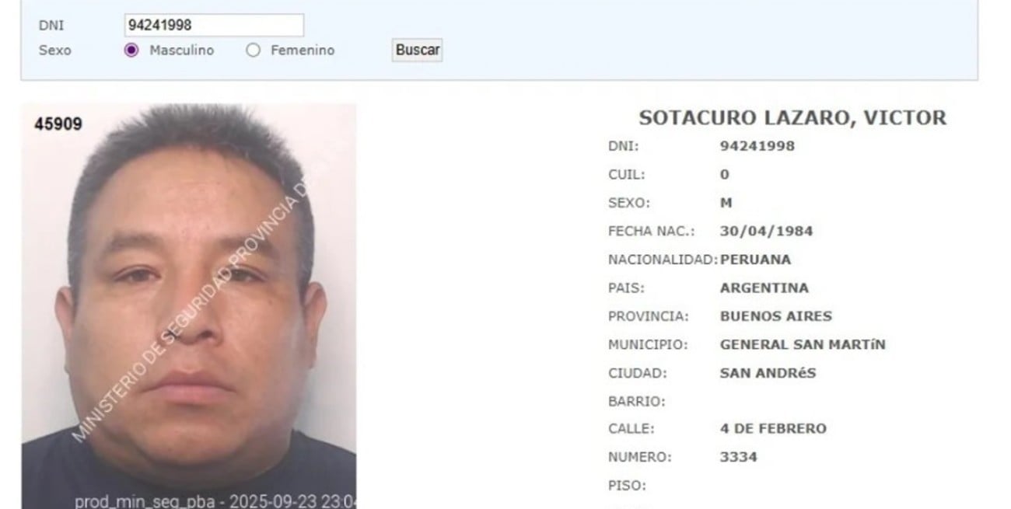The width and height of the screenshot is (1011, 509).
Task: Click the CIUDAD value SAN ANDRÉS
Action: (768, 373)
